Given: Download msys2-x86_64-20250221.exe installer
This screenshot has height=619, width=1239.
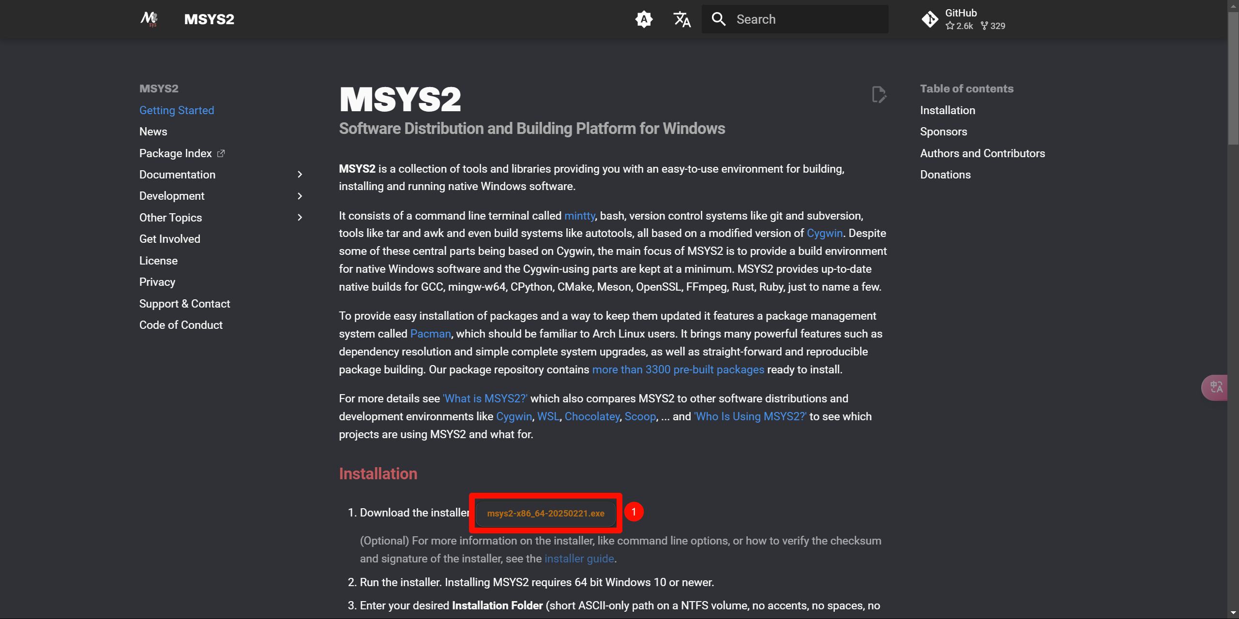Looking at the screenshot, I should click(545, 513).
